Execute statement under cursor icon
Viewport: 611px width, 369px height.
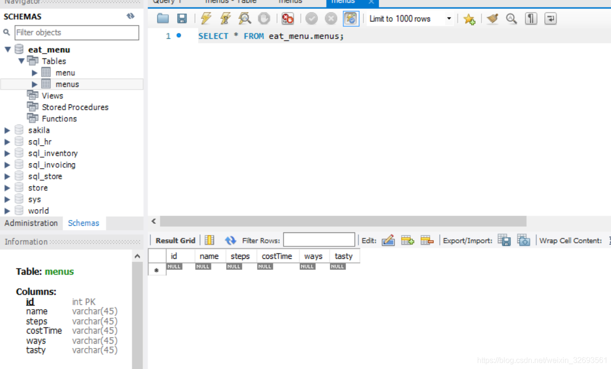click(x=225, y=19)
